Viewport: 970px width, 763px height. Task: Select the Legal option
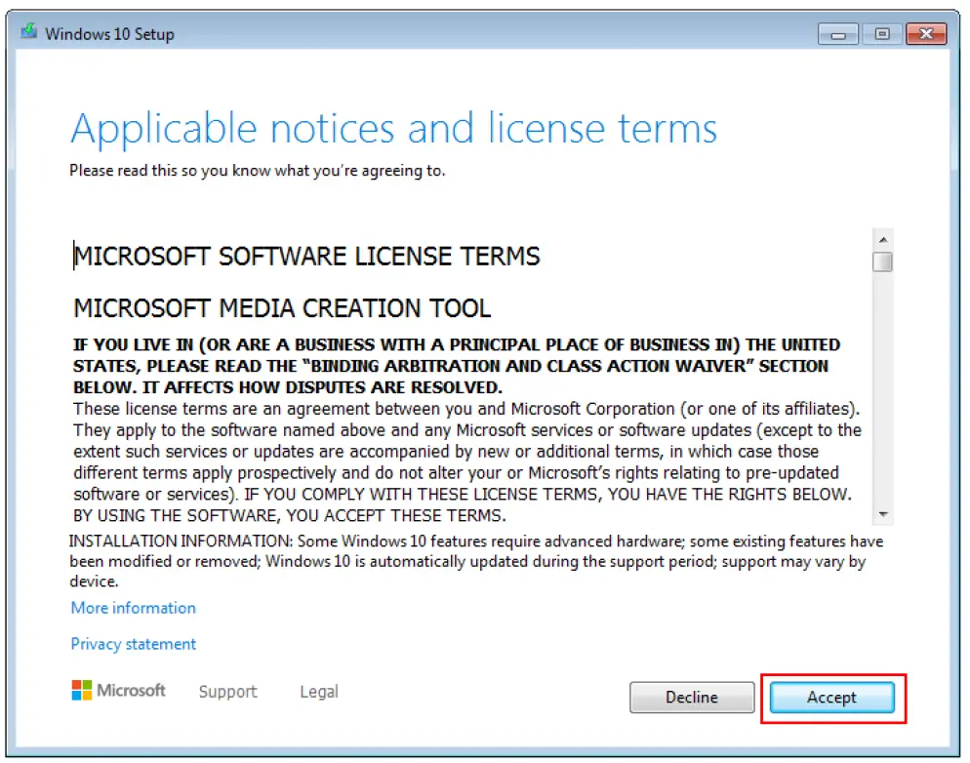[318, 691]
